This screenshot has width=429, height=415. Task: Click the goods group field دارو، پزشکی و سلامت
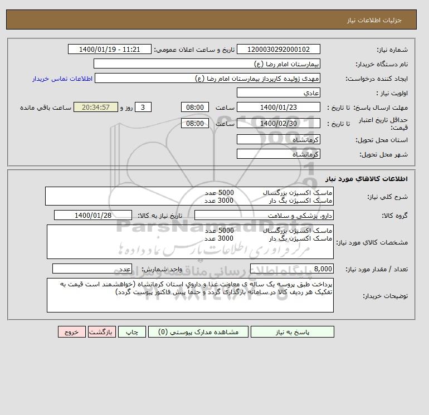[x=264, y=215]
